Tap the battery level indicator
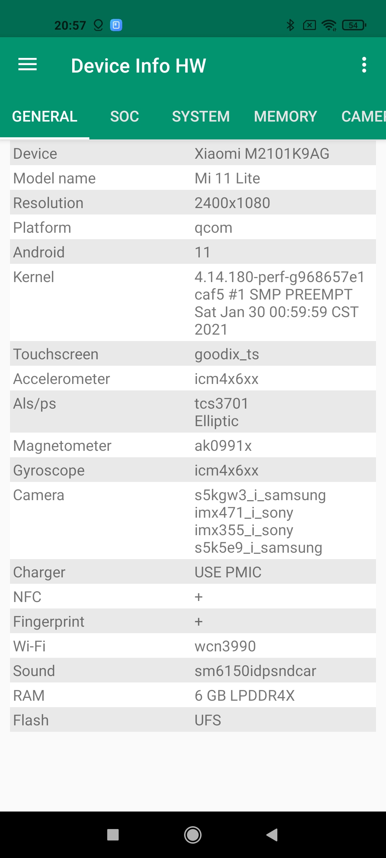Viewport: 386px width, 858px height. pyautogui.click(x=354, y=25)
